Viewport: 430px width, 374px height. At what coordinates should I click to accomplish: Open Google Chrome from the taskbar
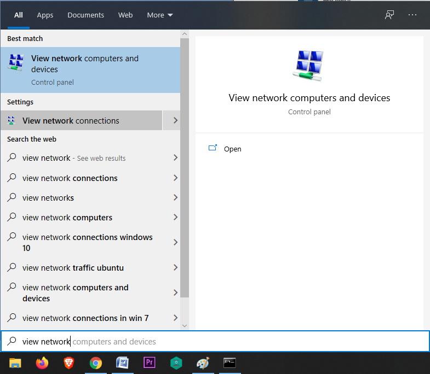point(96,363)
